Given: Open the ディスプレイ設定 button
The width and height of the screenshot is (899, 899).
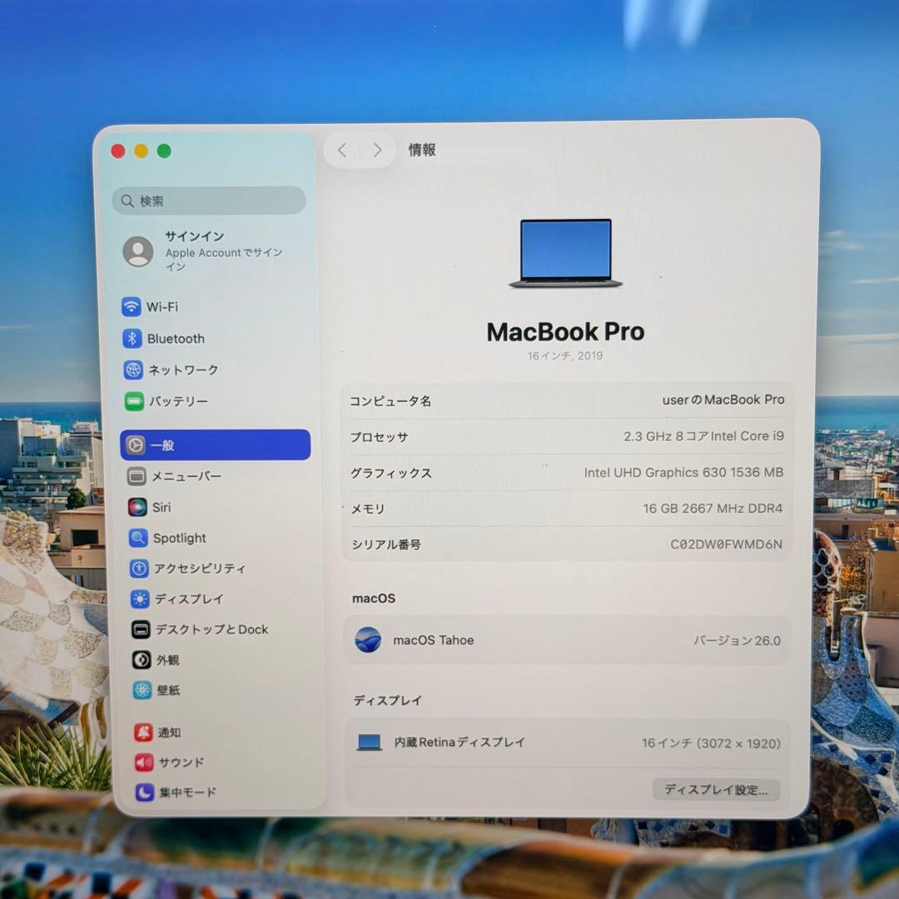Looking at the screenshot, I should [716, 789].
